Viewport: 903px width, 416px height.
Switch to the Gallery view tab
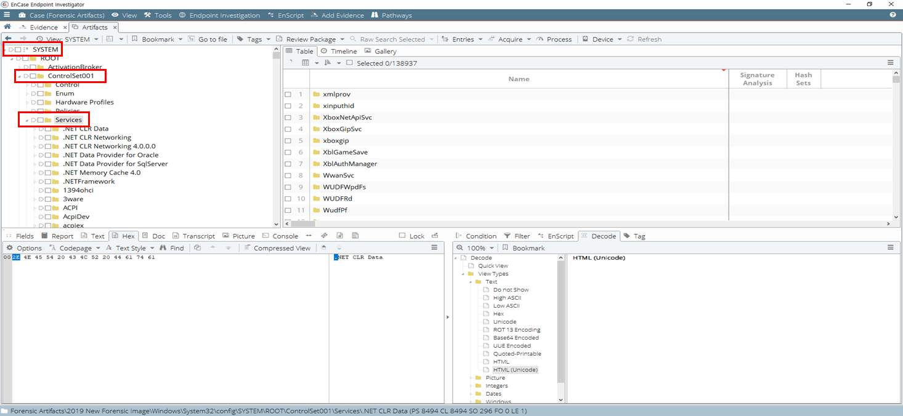coord(381,51)
